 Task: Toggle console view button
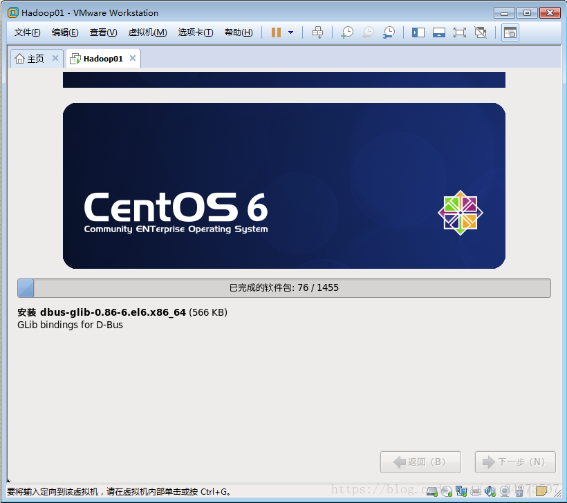click(x=510, y=32)
